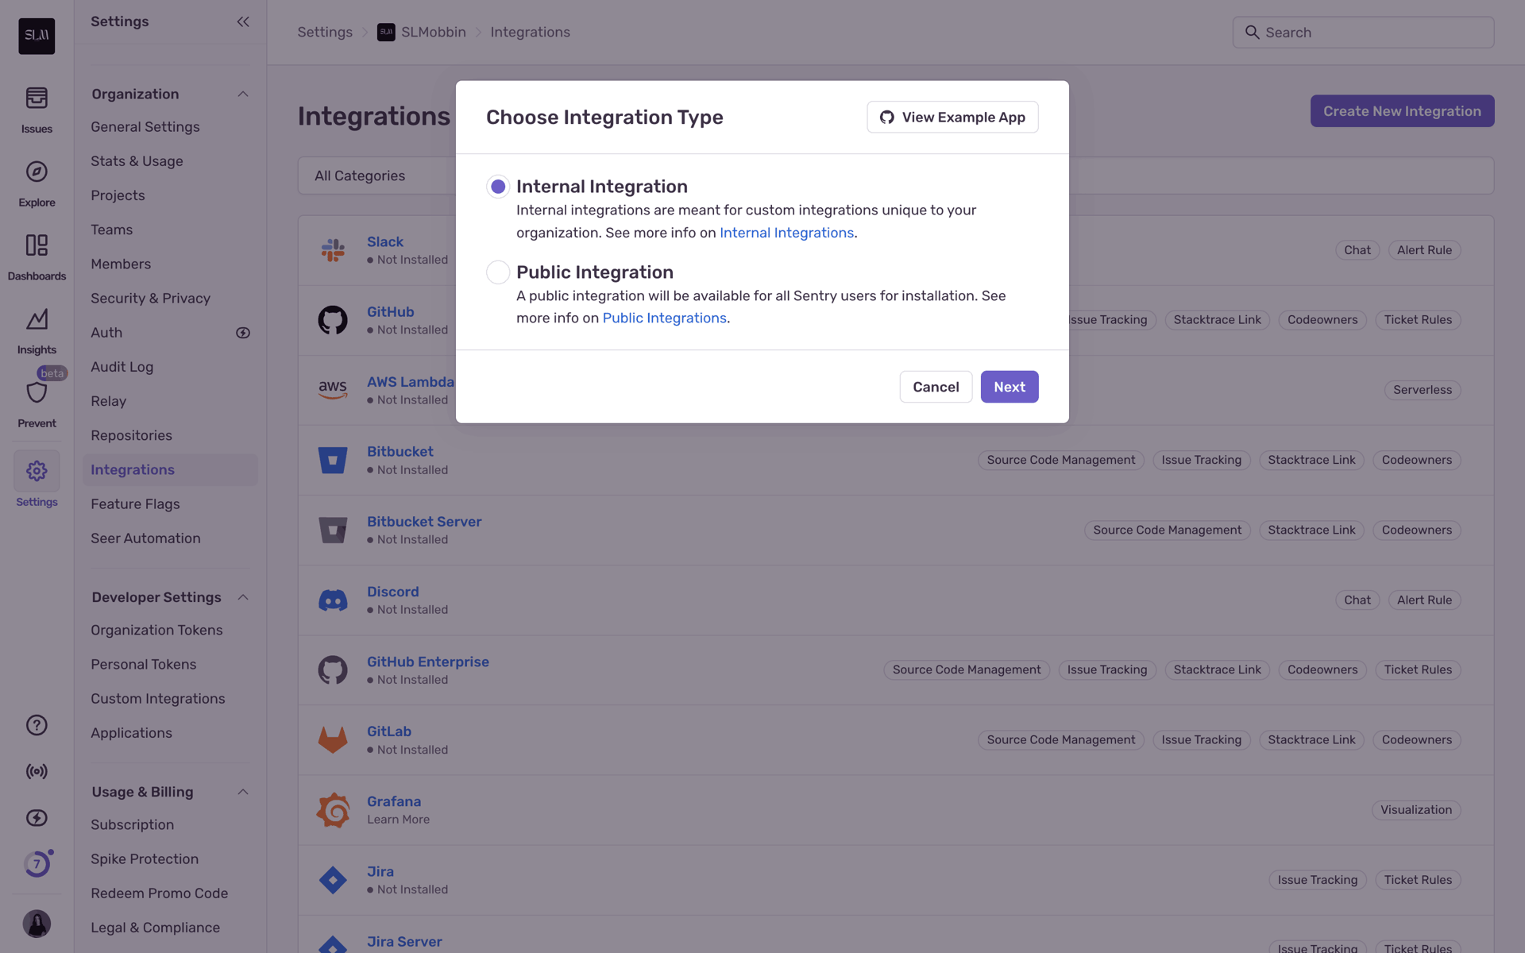The height and width of the screenshot is (953, 1525).
Task: Collapse the Usage & Billing section
Action: pyautogui.click(x=243, y=792)
